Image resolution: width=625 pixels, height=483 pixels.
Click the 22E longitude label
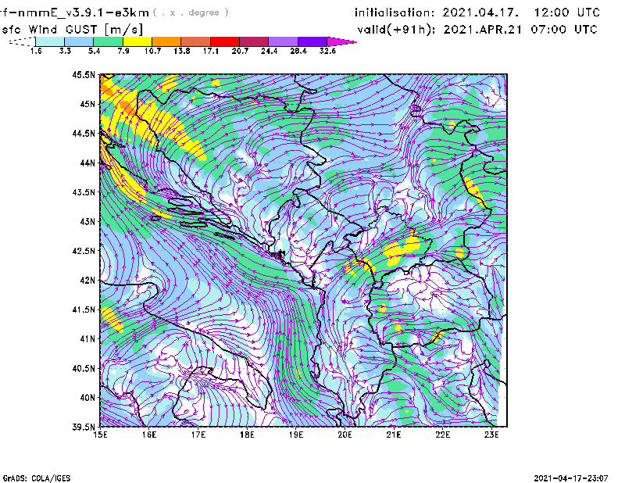click(x=443, y=435)
